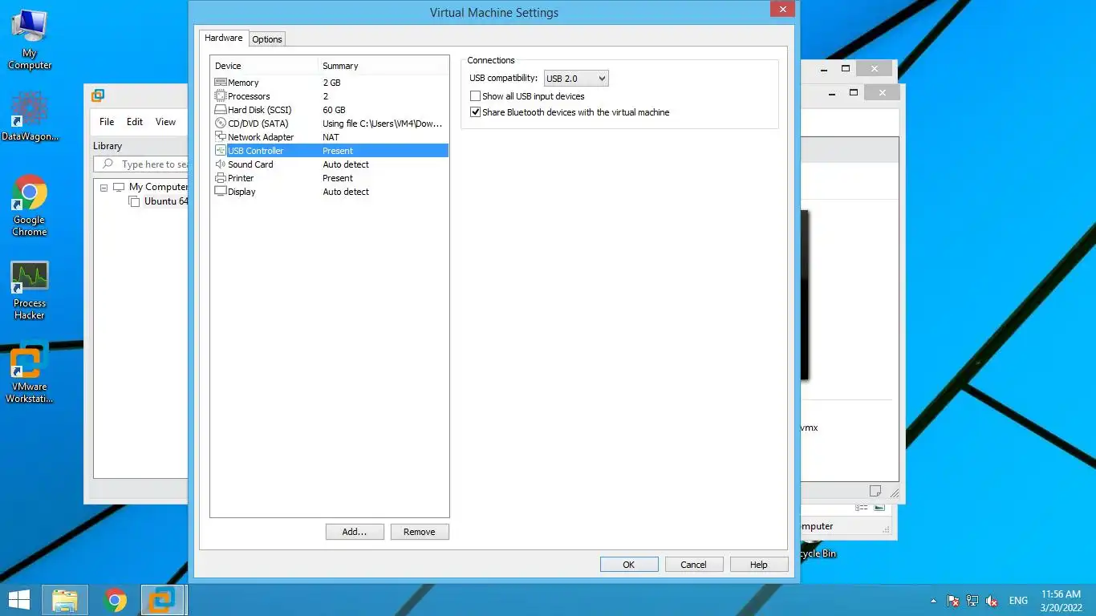Uncheck Share Bluetooth devices with the virtual machine
This screenshot has width=1096, height=616.
(476, 112)
